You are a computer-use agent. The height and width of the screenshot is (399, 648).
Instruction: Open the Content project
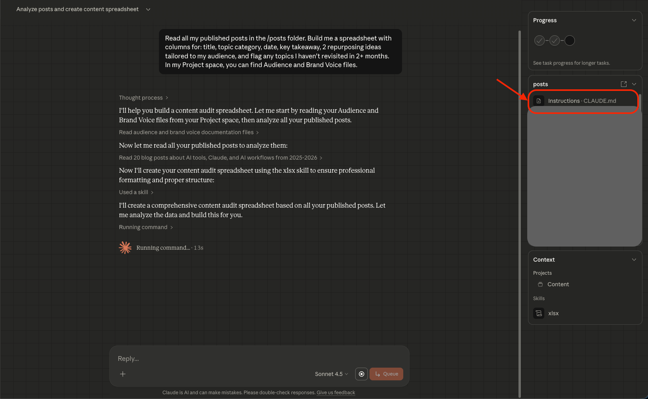pos(558,284)
